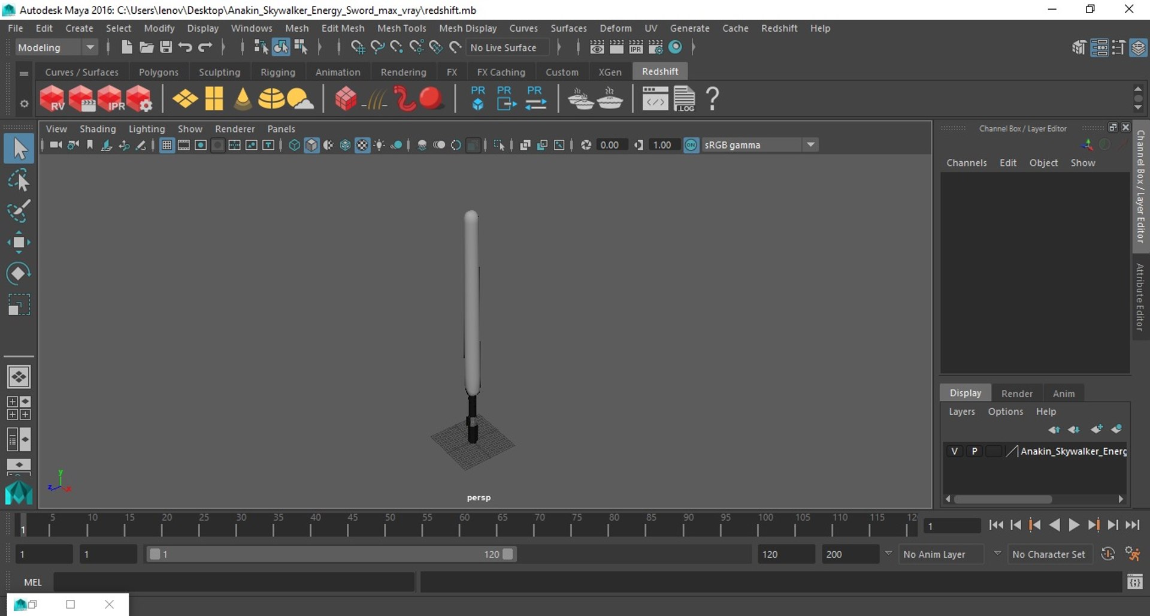Switch to Rendering shelf tab
Screen dimensions: 1150x616
(x=403, y=72)
